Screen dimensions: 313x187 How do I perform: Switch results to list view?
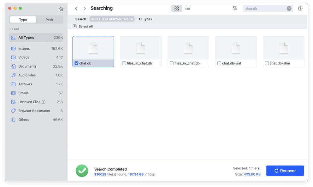point(188,8)
